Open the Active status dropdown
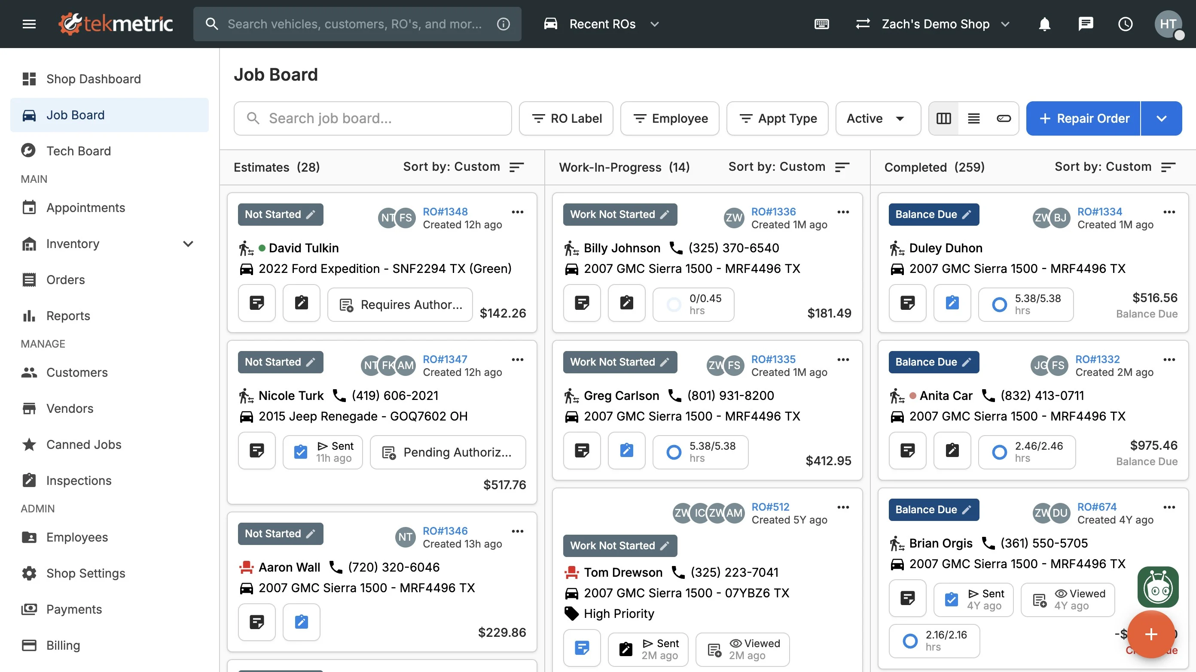The height and width of the screenshot is (672, 1196). pos(877,119)
